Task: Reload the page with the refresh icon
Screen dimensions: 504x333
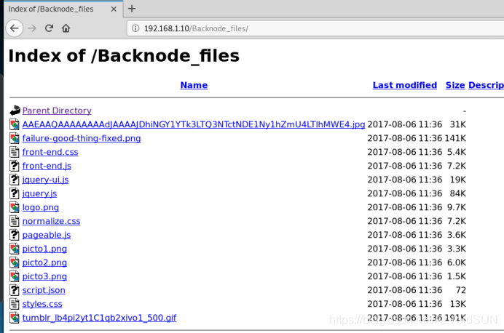Action: pyautogui.click(x=49, y=28)
